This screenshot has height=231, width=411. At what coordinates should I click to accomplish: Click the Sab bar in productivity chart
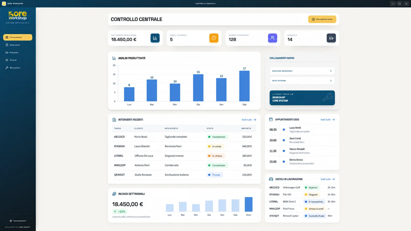coord(244,86)
